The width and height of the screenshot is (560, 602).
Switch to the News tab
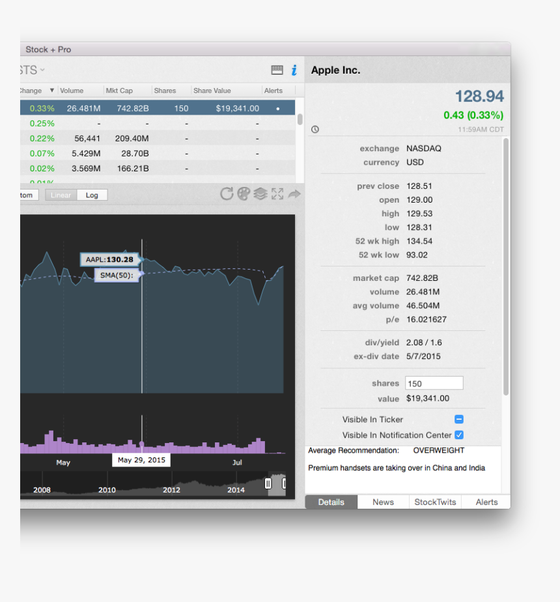pyautogui.click(x=383, y=502)
